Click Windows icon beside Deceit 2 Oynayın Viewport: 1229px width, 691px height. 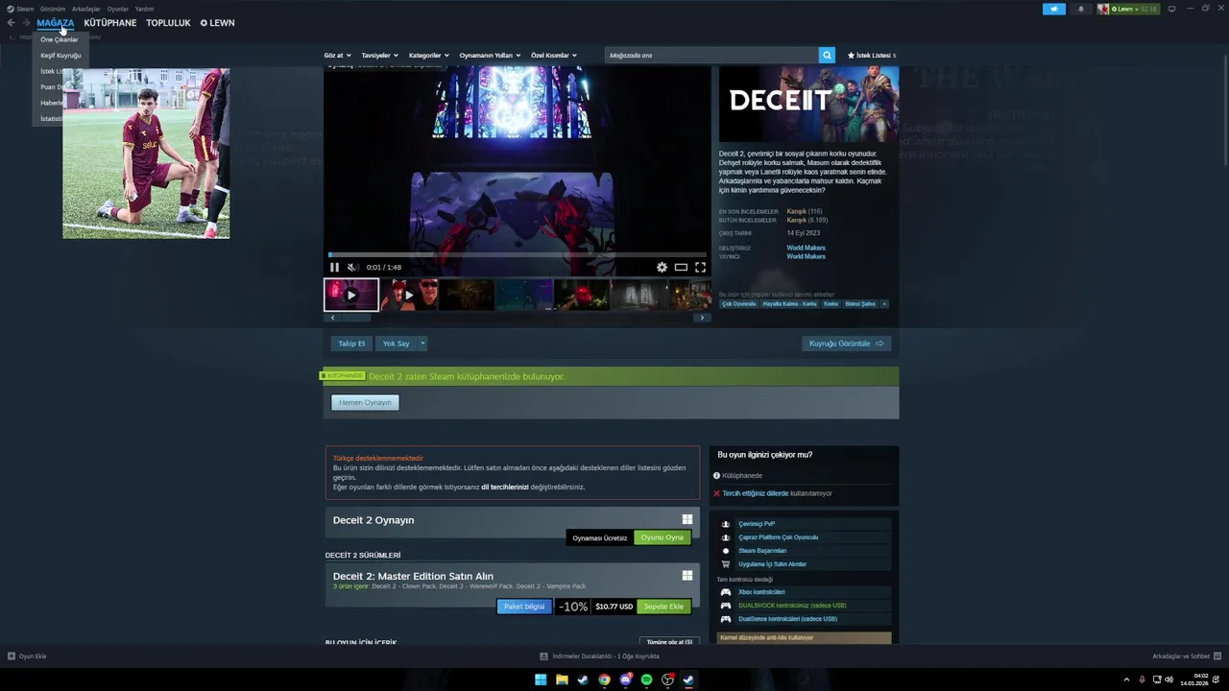click(x=687, y=519)
